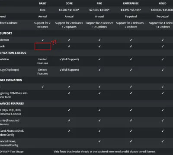
Task: Click the PRO checkmark in the RQA, RQS, IDR row
Action: pos(99,110)
